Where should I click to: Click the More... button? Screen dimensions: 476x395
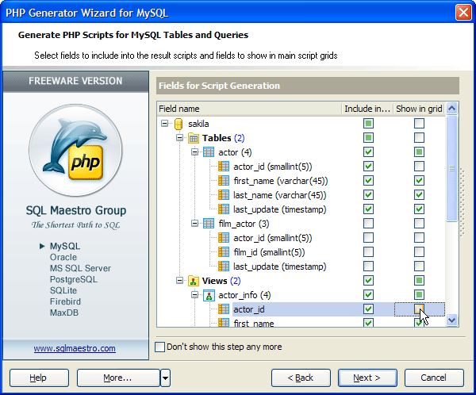(118, 378)
